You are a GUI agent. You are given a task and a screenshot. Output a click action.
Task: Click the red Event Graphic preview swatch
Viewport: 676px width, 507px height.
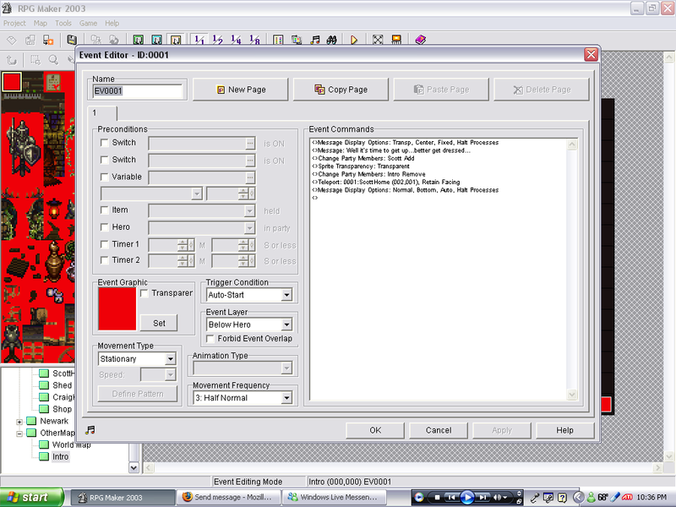(x=117, y=309)
